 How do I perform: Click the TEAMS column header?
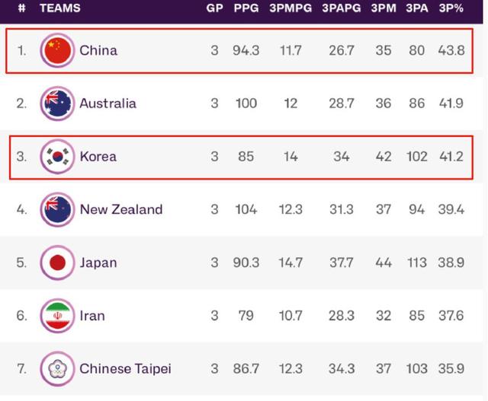[60, 8]
